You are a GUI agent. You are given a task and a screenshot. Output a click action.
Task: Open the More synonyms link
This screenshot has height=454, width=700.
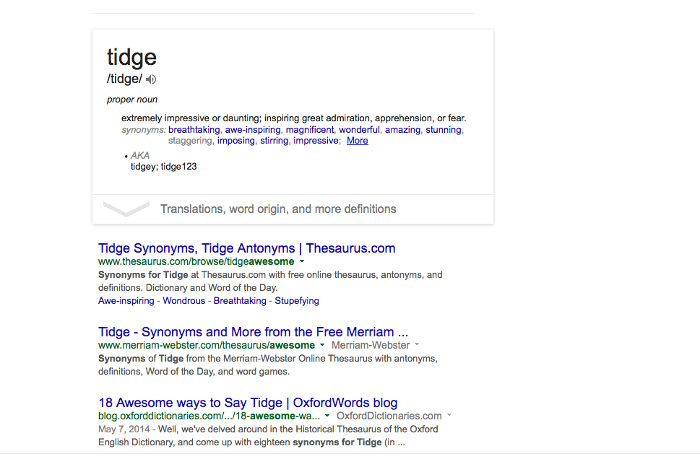coord(357,141)
